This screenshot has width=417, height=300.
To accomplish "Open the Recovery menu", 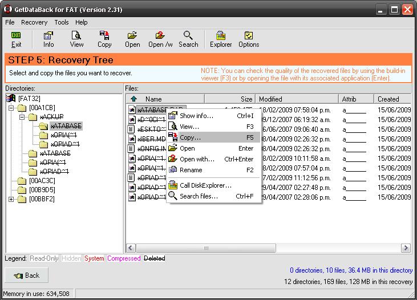I will pyautogui.click(x=34, y=22).
